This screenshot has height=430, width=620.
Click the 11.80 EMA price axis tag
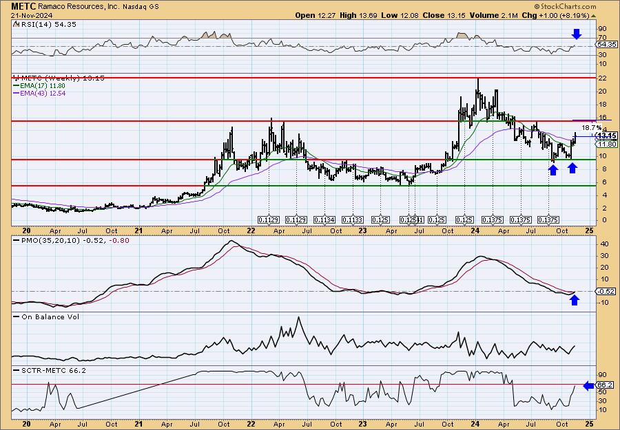606,144
